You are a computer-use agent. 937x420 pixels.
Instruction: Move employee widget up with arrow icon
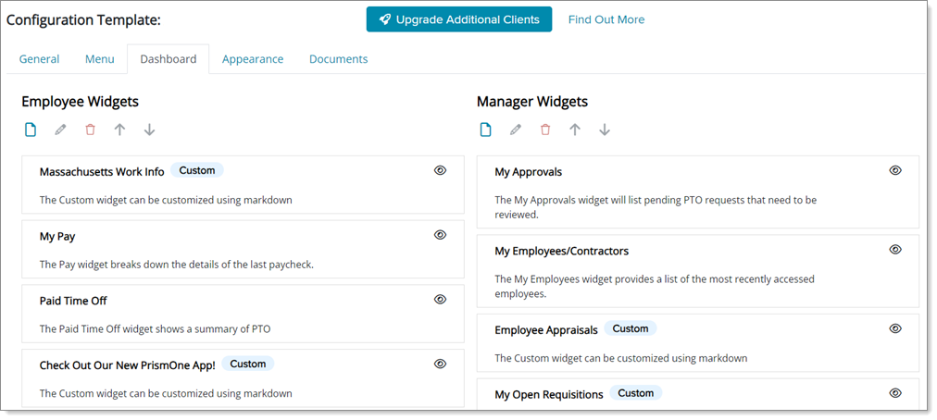(x=120, y=130)
